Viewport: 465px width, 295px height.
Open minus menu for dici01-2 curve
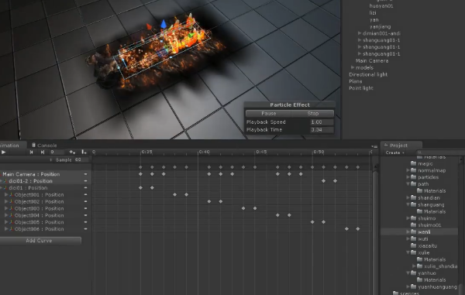click(x=85, y=181)
